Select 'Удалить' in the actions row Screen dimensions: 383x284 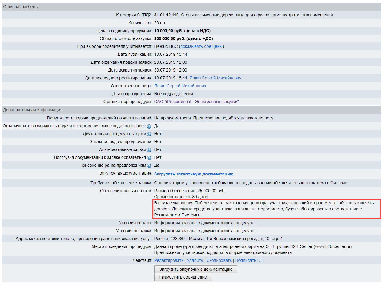(195, 260)
